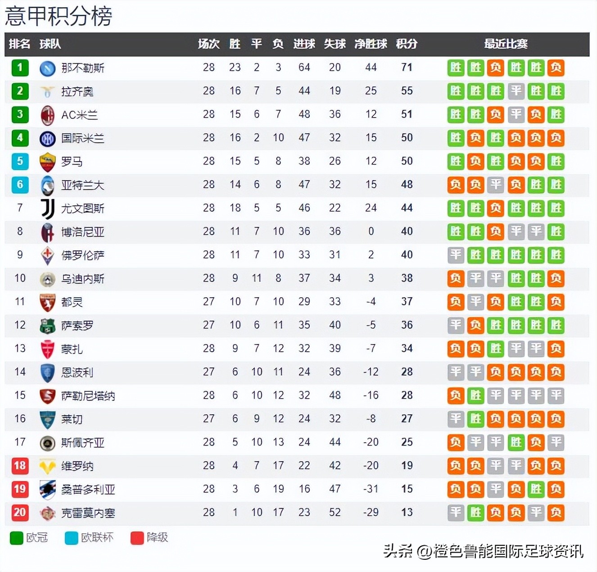Image resolution: width=597 pixels, height=572 pixels.
Task: Click the Fiorentina club crest icon
Action: click(47, 256)
